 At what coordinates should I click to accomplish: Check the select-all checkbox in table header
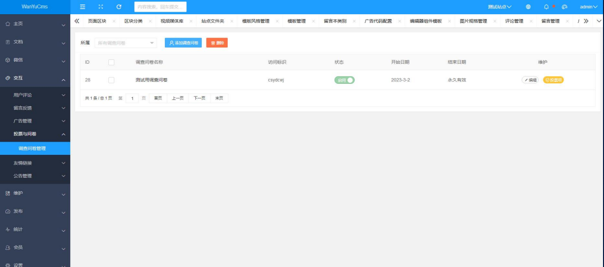(111, 62)
